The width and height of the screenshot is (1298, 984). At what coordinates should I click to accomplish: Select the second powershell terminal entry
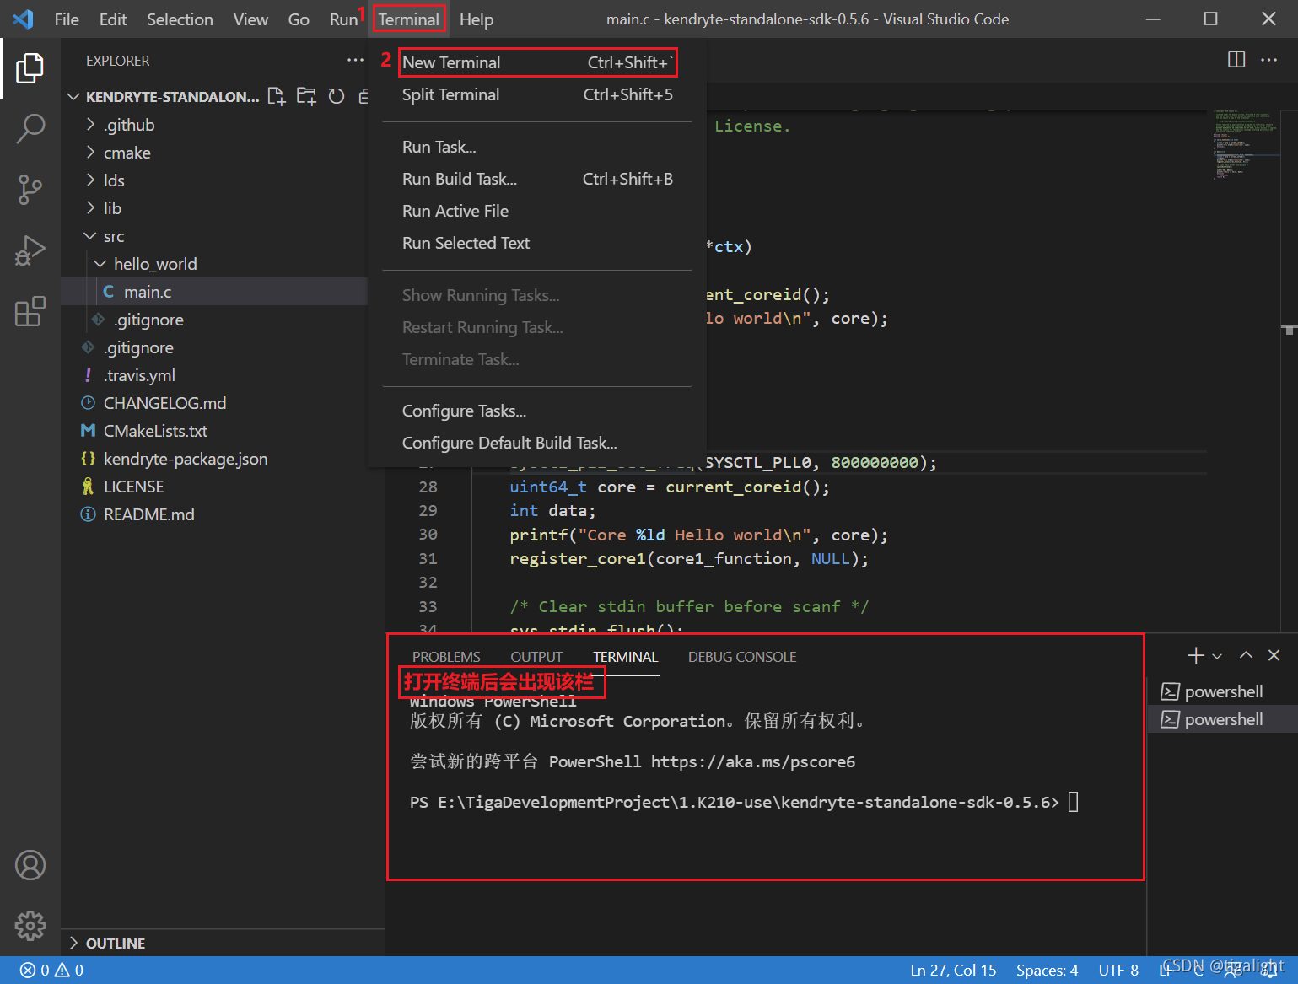tap(1223, 719)
